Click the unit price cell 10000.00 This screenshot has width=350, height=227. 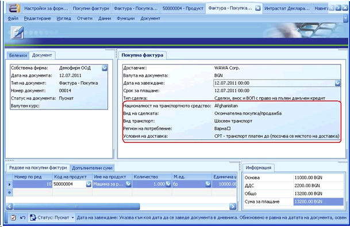pos(224,184)
